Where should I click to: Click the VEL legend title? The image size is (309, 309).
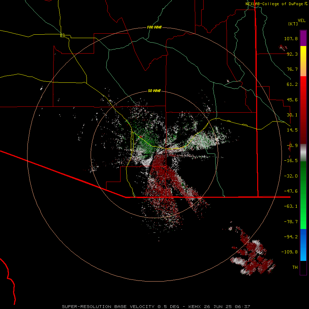tap(301, 21)
